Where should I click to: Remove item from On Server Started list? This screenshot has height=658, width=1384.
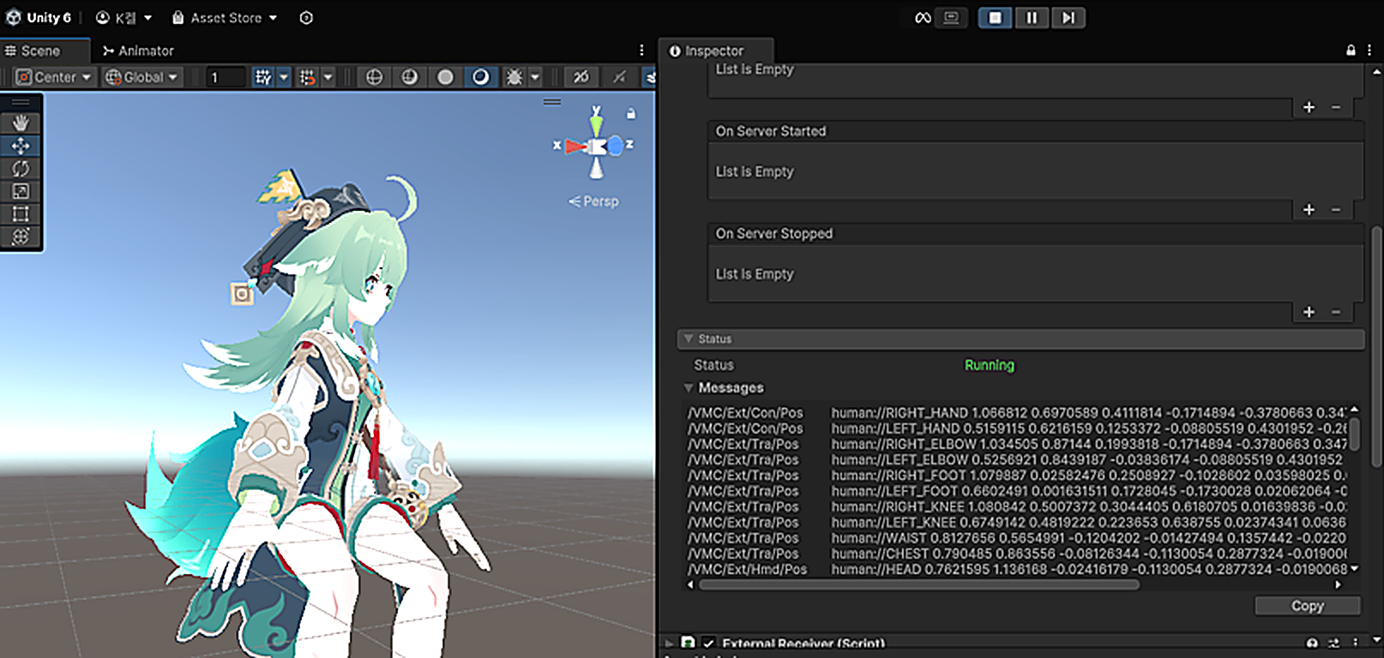pos(1336,210)
